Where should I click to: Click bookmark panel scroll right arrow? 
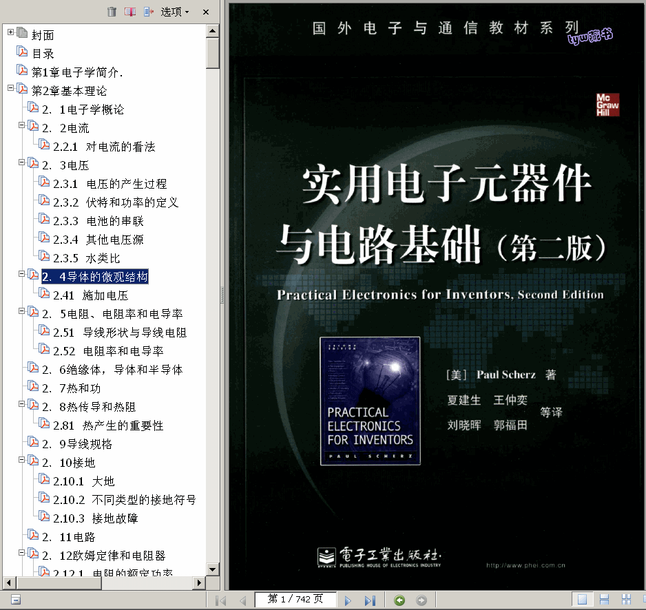[200, 582]
